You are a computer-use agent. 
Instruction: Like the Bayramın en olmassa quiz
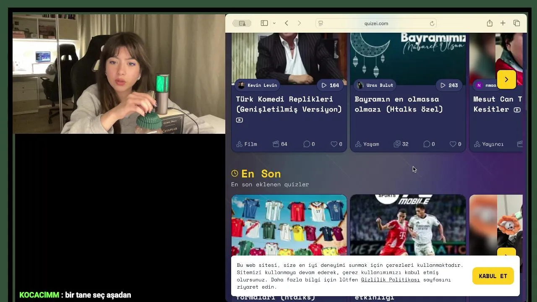click(x=456, y=144)
